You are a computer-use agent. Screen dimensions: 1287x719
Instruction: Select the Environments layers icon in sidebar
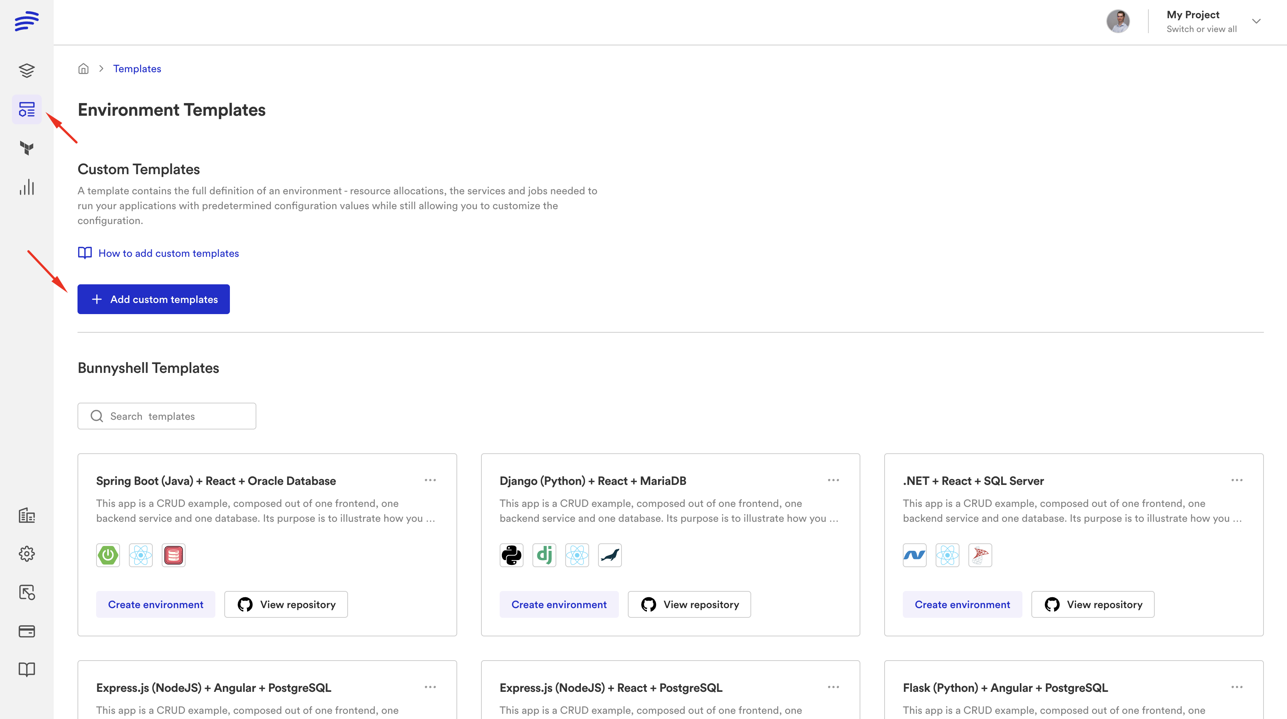26,70
